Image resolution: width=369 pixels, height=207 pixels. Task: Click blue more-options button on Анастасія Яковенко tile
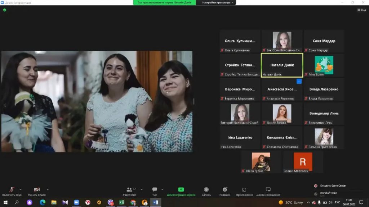(299, 81)
